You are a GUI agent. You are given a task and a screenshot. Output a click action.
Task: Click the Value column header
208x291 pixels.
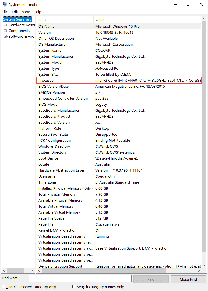[x=147, y=20]
